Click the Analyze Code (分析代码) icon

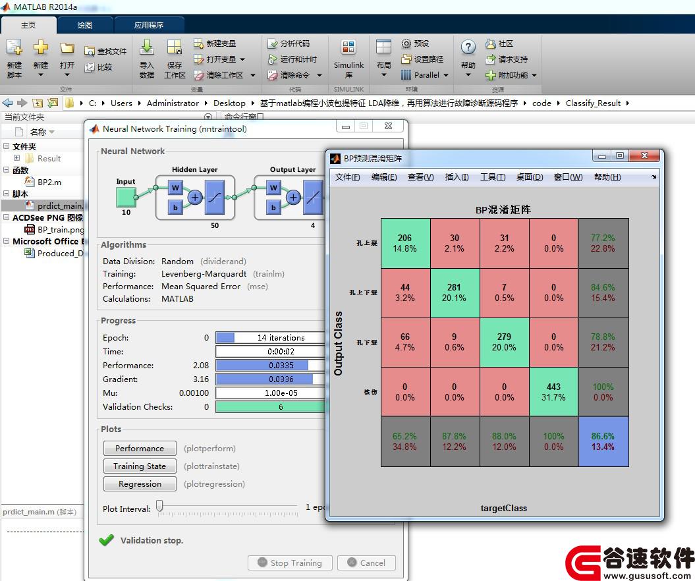(272, 43)
